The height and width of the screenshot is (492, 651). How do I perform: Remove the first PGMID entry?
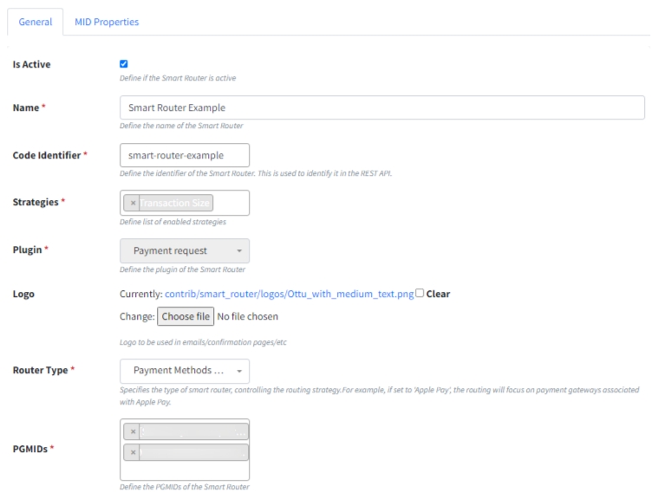pos(133,431)
